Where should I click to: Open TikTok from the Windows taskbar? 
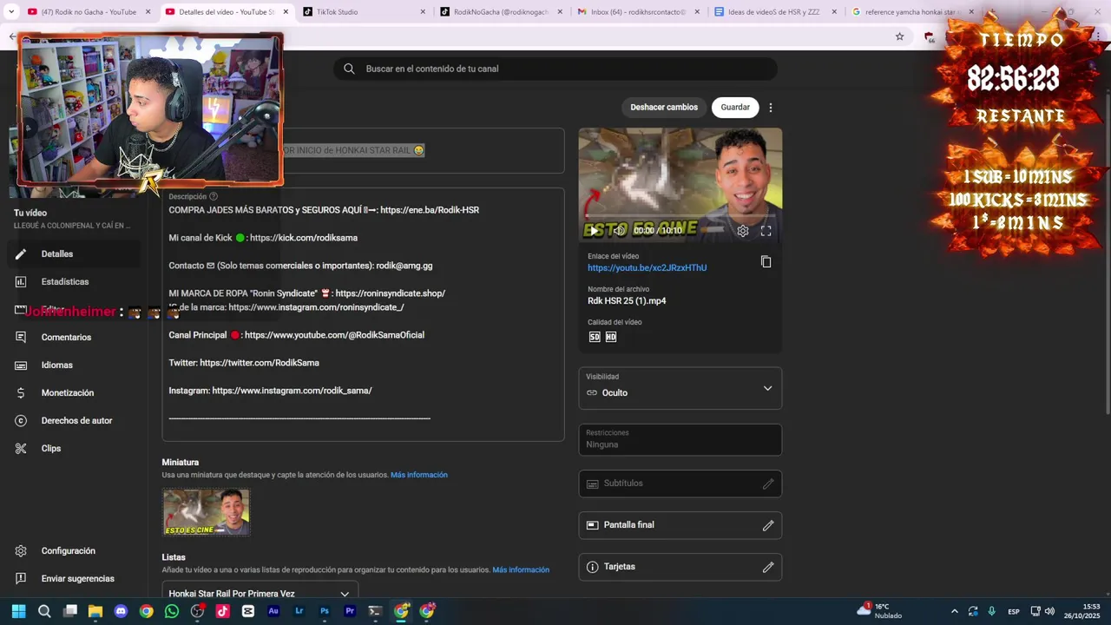pos(222,611)
